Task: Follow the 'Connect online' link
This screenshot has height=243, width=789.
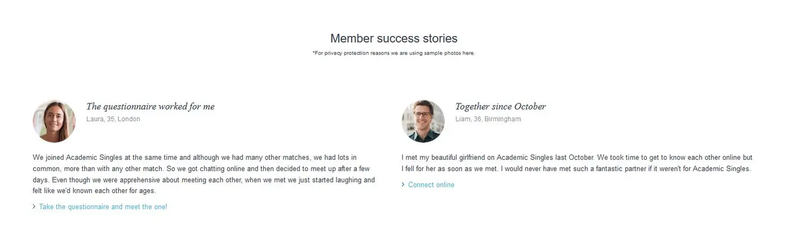Action: coord(431,185)
